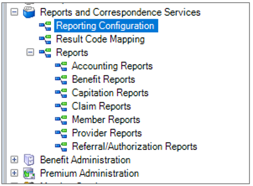Collapse the Reports subtree
The height and width of the screenshot is (186, 253).
[30, 52]
